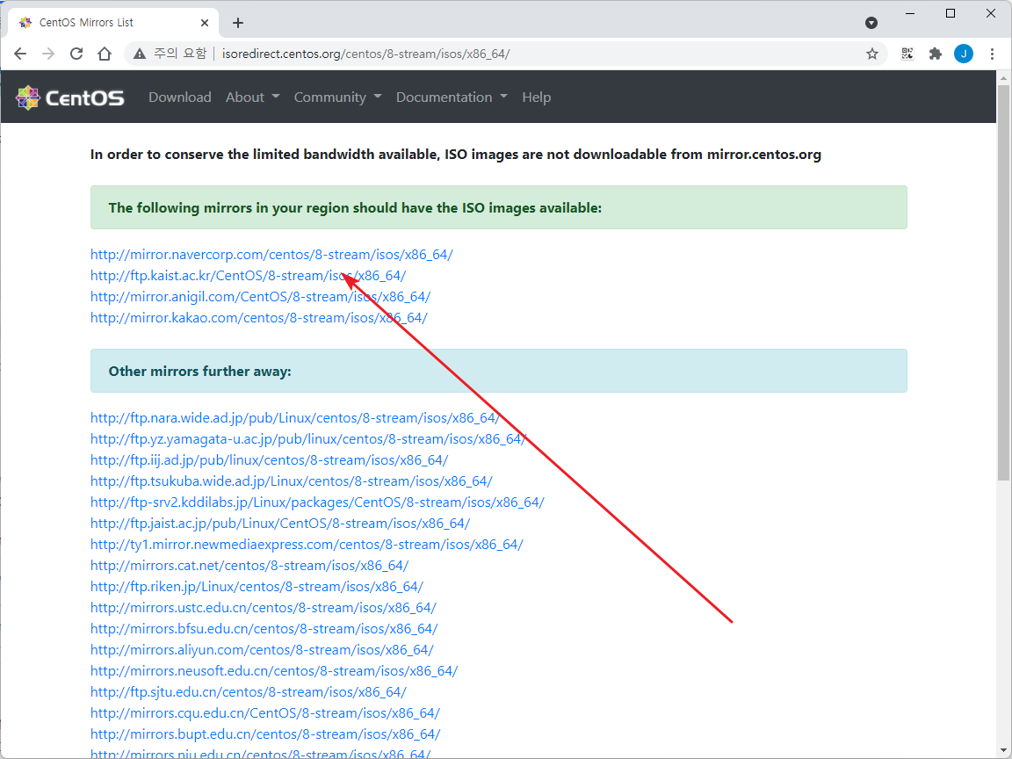Open the mirrors.cat.net mirror link
This screenshot has height=759, width=1012.
pos(249,566)
